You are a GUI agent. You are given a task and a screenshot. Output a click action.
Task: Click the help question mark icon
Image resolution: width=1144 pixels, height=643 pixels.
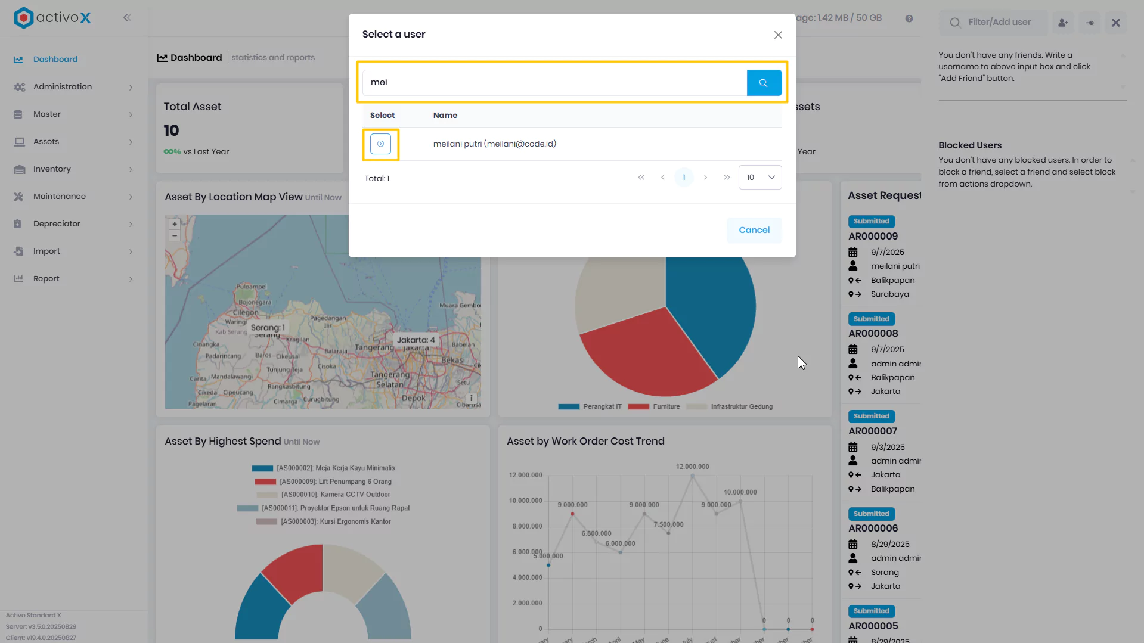pyautogui.click(x=909, y=18)
